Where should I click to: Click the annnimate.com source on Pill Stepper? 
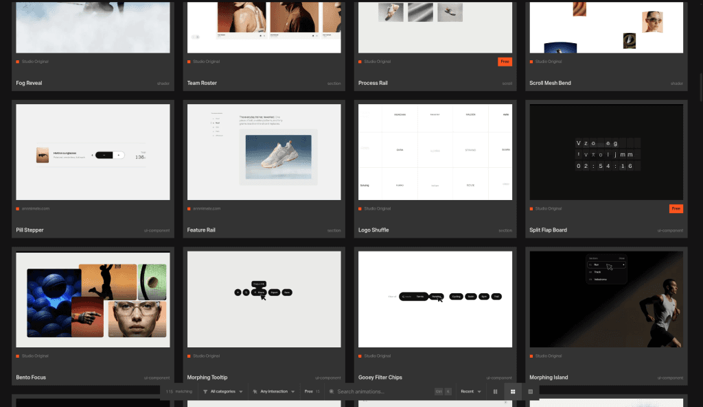coord(36,208)
